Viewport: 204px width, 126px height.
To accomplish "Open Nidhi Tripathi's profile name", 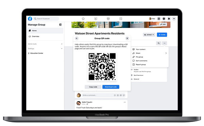I will click(87, 102).
